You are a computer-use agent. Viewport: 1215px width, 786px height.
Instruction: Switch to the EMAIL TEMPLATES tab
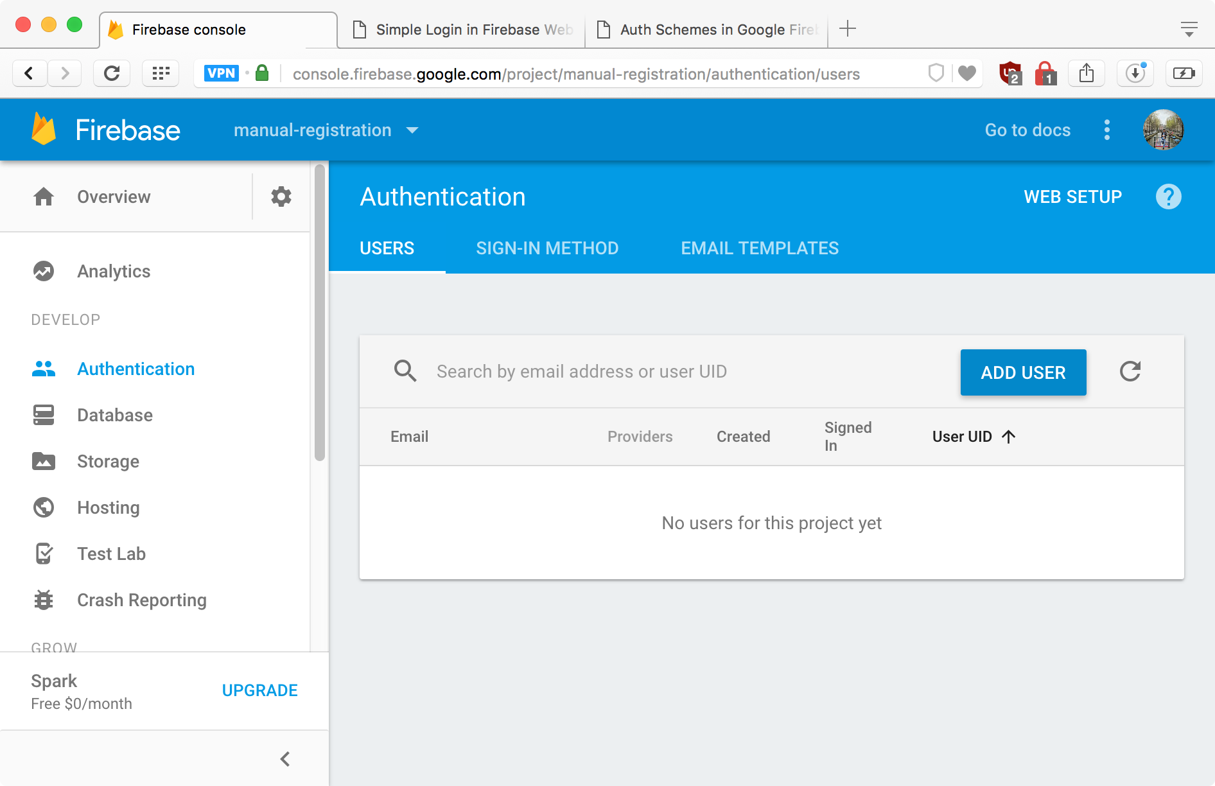point(760,249)
